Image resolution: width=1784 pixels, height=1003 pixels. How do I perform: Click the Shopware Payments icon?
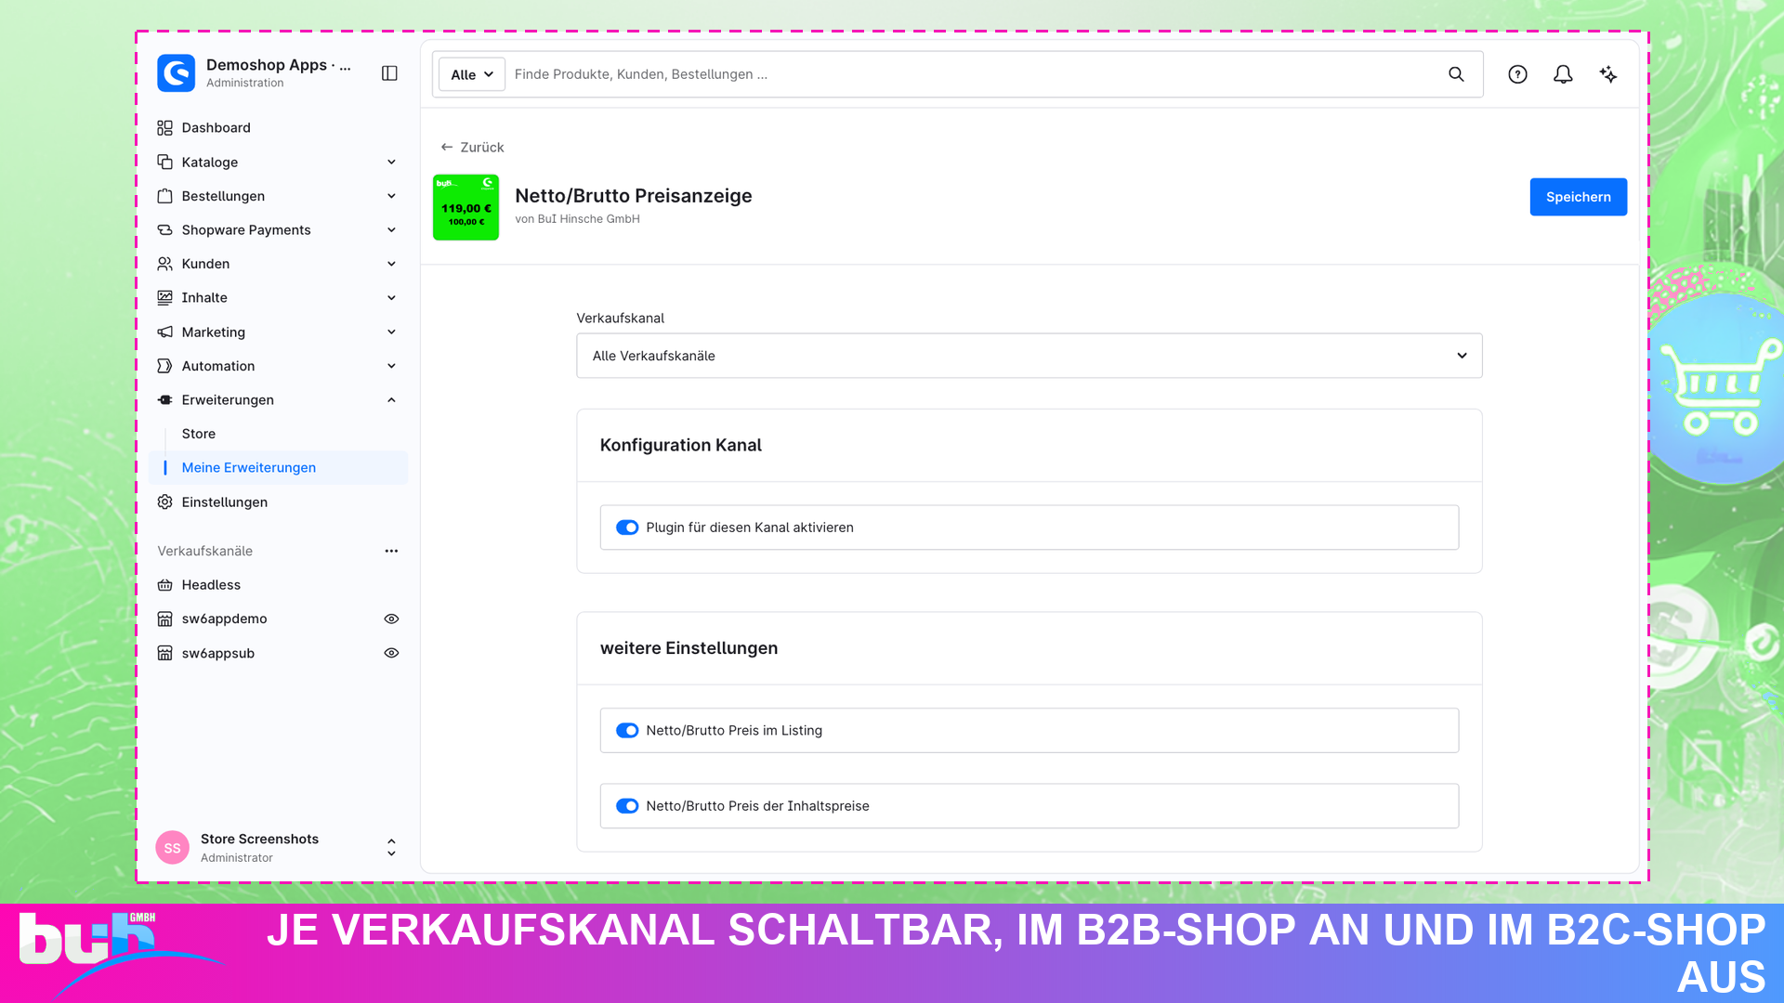pos(164,230)
